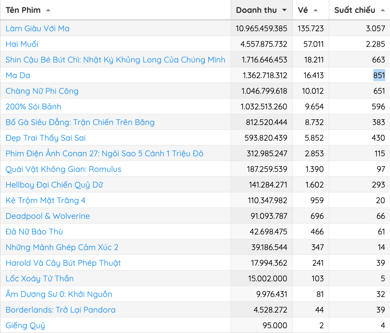
Task: Click the highlighted 851 showtimes cell
Action: [x=379, y=75]
